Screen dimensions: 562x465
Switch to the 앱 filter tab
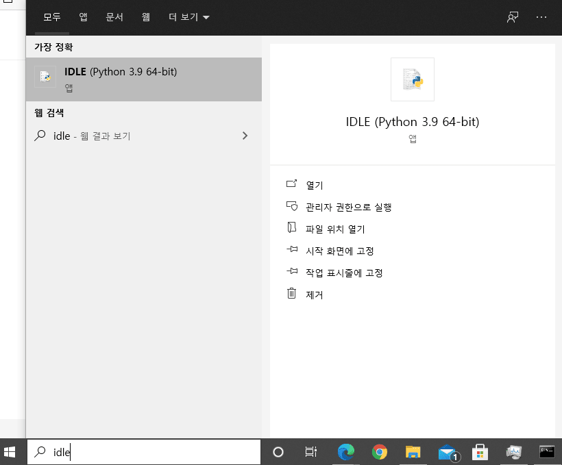click(83, 16)
